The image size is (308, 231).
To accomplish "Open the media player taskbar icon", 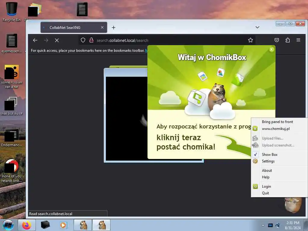I will click(63, 225).
